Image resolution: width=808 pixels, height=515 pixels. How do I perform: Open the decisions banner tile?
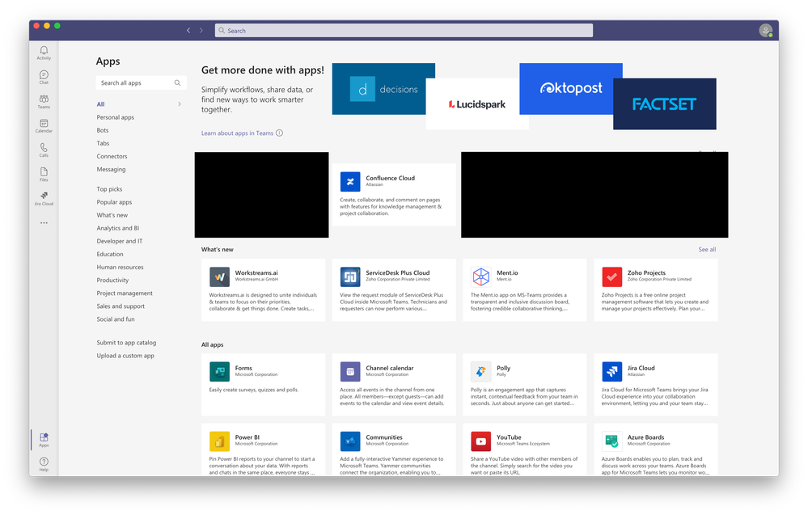(x=383, y=89)
